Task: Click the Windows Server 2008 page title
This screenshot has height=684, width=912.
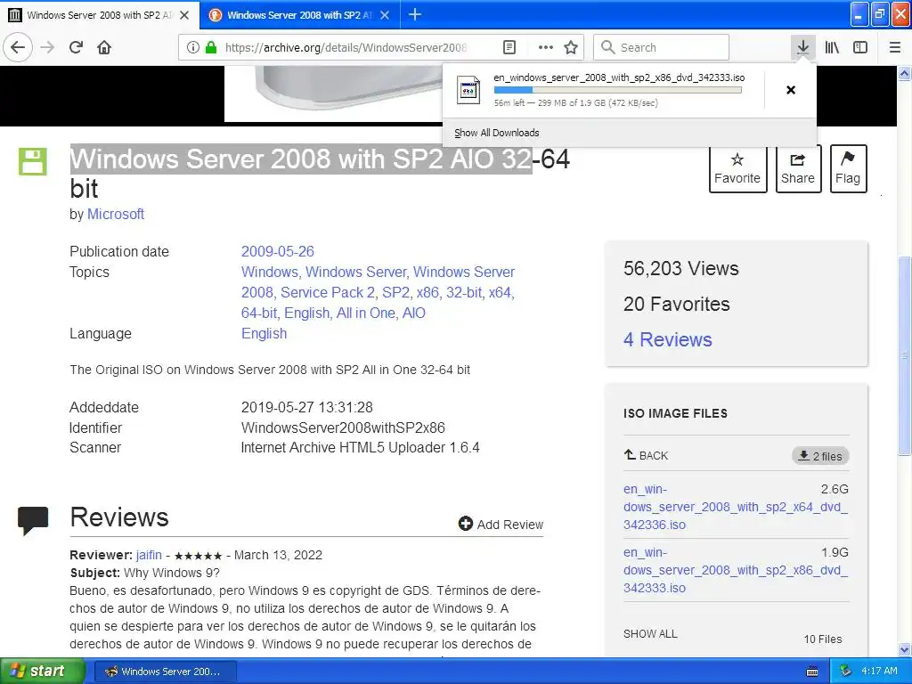Action: (320, 174)
